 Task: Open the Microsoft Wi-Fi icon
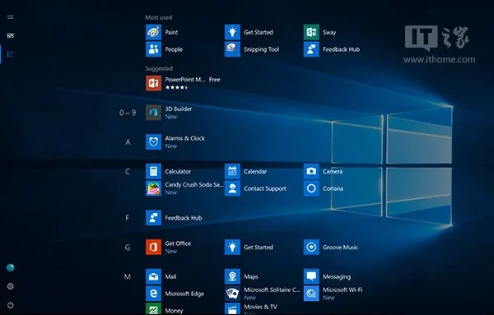(x=311, y=294)
